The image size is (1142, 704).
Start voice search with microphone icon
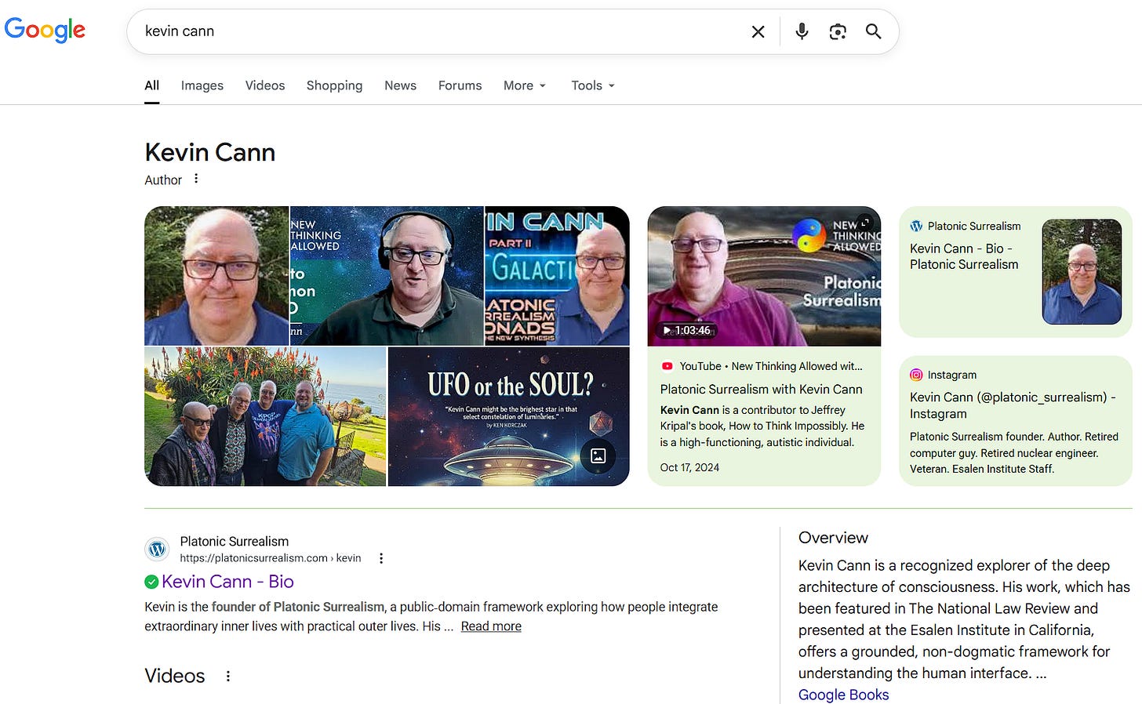click(802, 31)
